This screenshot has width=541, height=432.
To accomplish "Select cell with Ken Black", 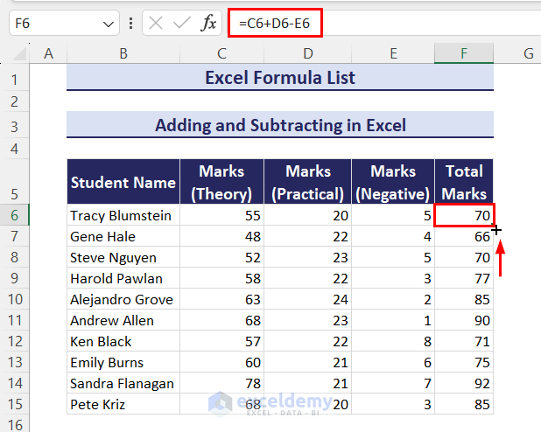I will coord(123,341).
